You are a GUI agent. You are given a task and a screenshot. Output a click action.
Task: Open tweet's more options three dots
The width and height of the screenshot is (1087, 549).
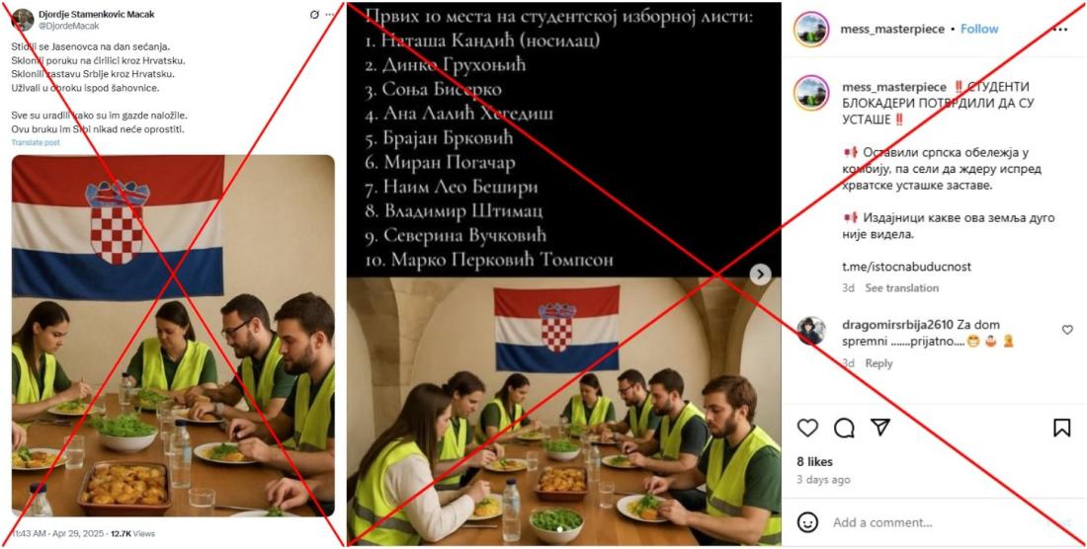[329, 15]
